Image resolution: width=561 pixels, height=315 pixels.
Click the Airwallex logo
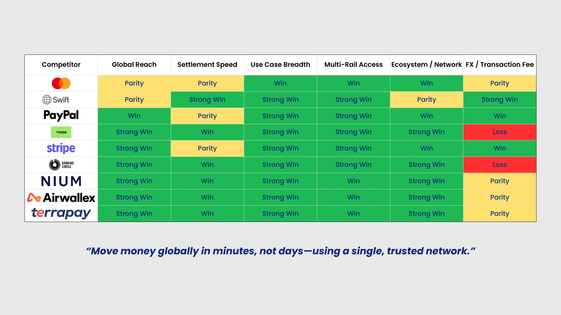coord(61,197)
